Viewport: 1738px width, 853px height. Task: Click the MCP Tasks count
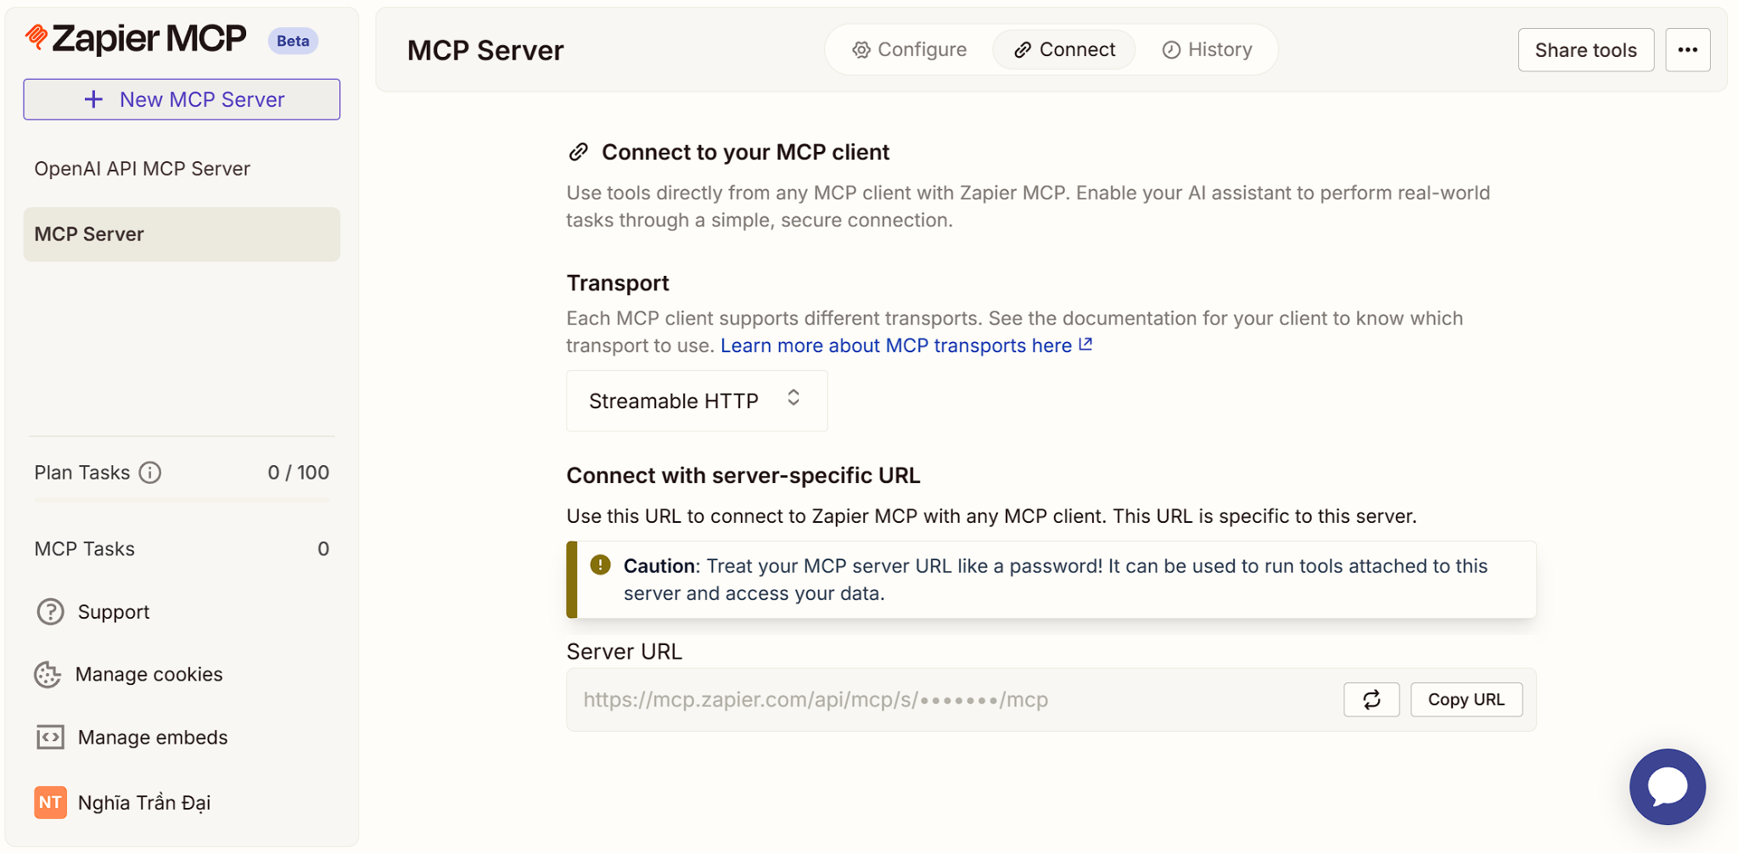point(323,549)
